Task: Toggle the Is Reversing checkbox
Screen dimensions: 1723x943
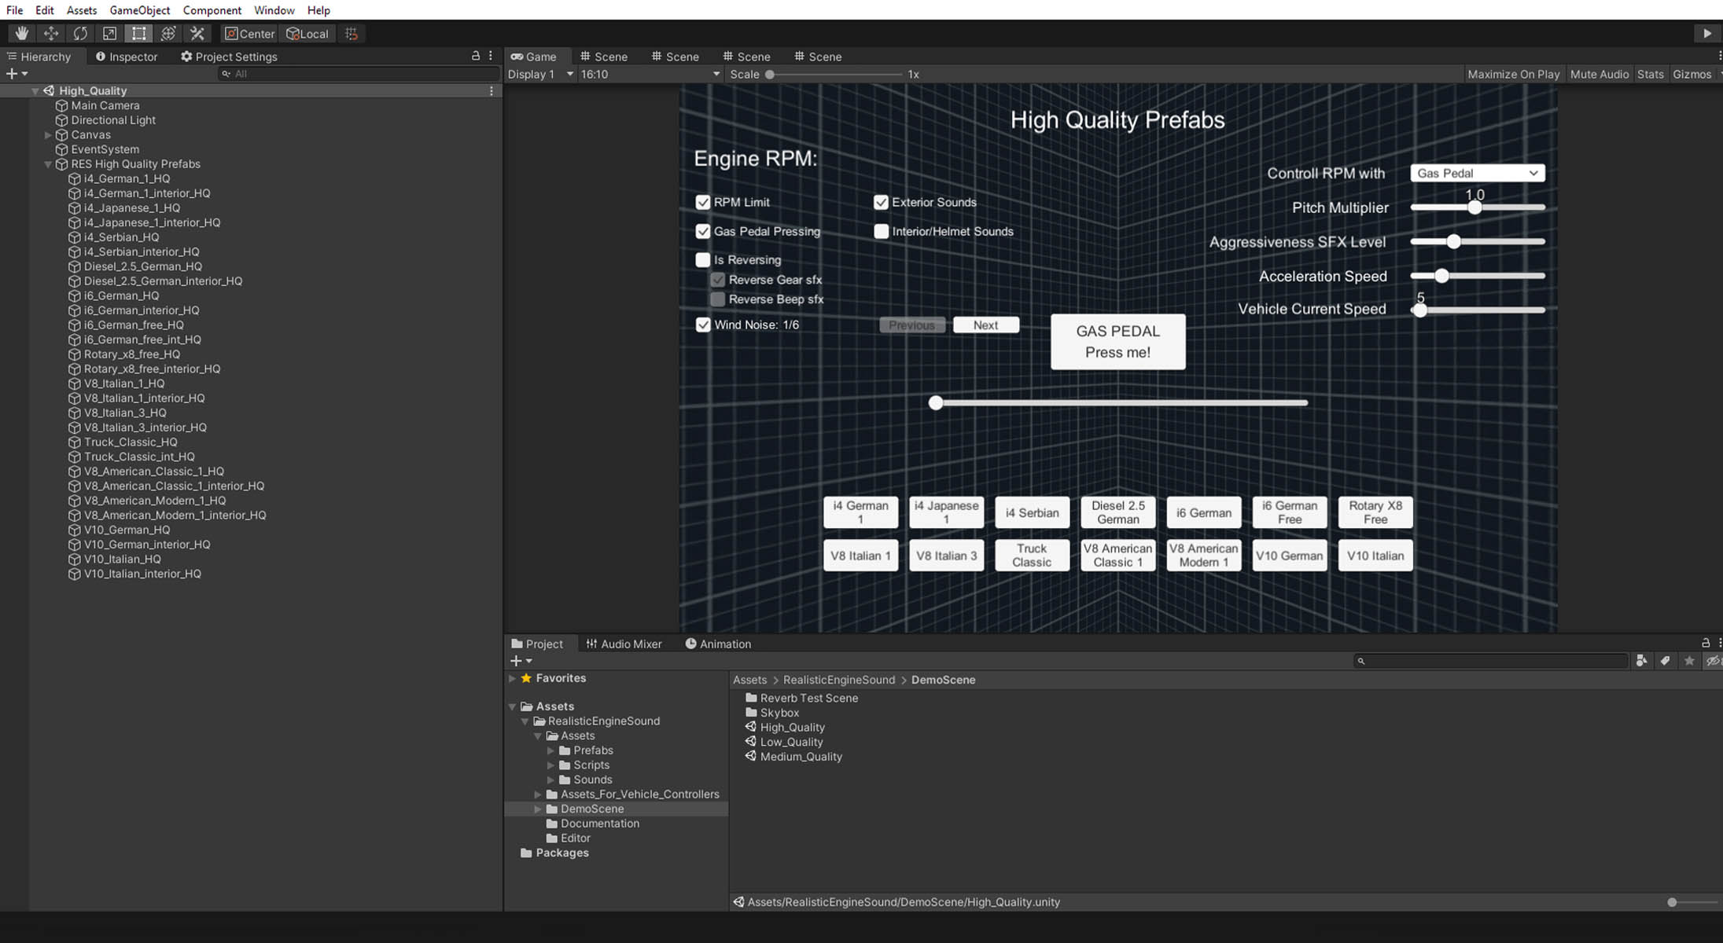Action: [x=703, y=259]
